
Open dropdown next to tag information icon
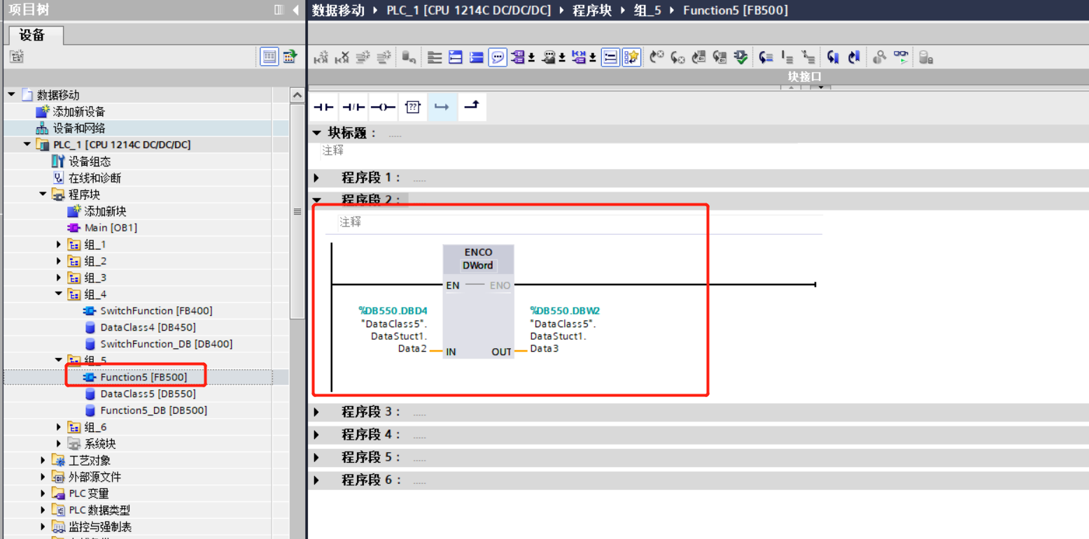(x=563, y=58)
